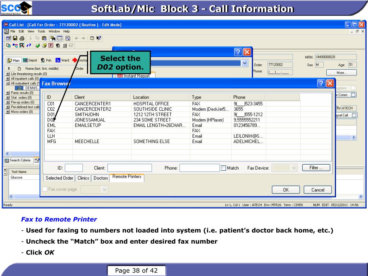Click the vehicle search toolbar icon beside Paste
This screenshot has width=368, height=276.
53,38
